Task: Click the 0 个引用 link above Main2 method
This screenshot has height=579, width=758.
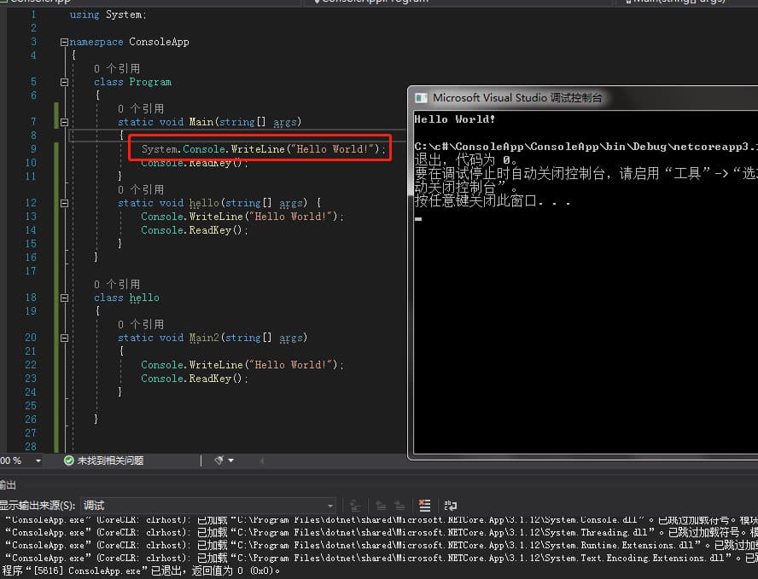Action: click(141, 324)
